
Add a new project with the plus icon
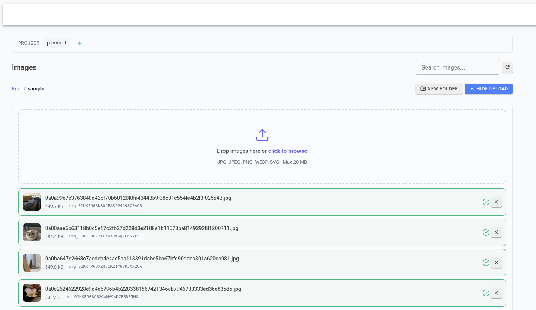tap(79, 43)
